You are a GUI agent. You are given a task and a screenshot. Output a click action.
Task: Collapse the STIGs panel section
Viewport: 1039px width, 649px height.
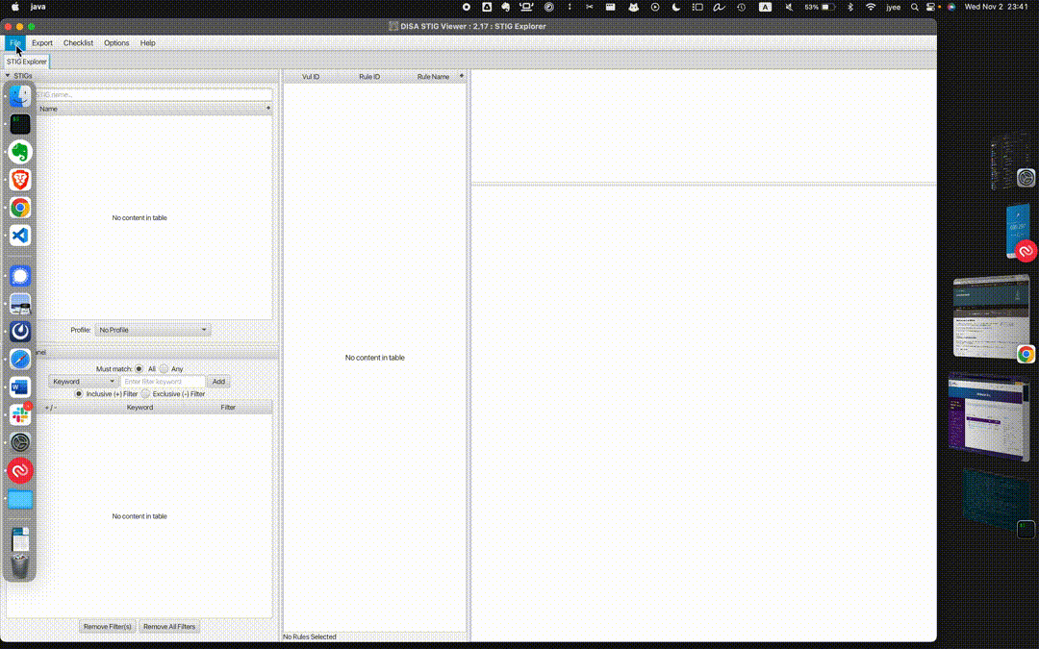pos(8,75)
